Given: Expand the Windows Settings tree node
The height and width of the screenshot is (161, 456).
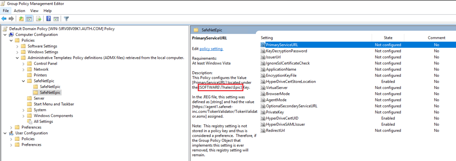Looking at the screenshot, I should click(x=17, y=52).
